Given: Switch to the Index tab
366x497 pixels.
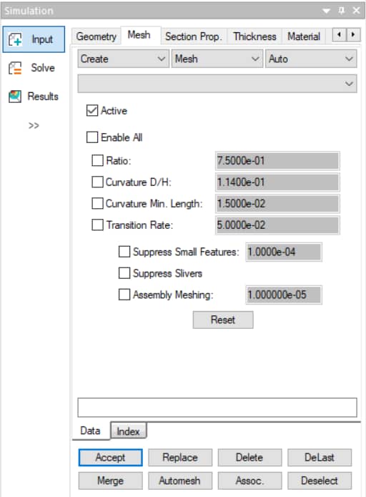Looking at the screenshot, I should click(x=129, y=431).
